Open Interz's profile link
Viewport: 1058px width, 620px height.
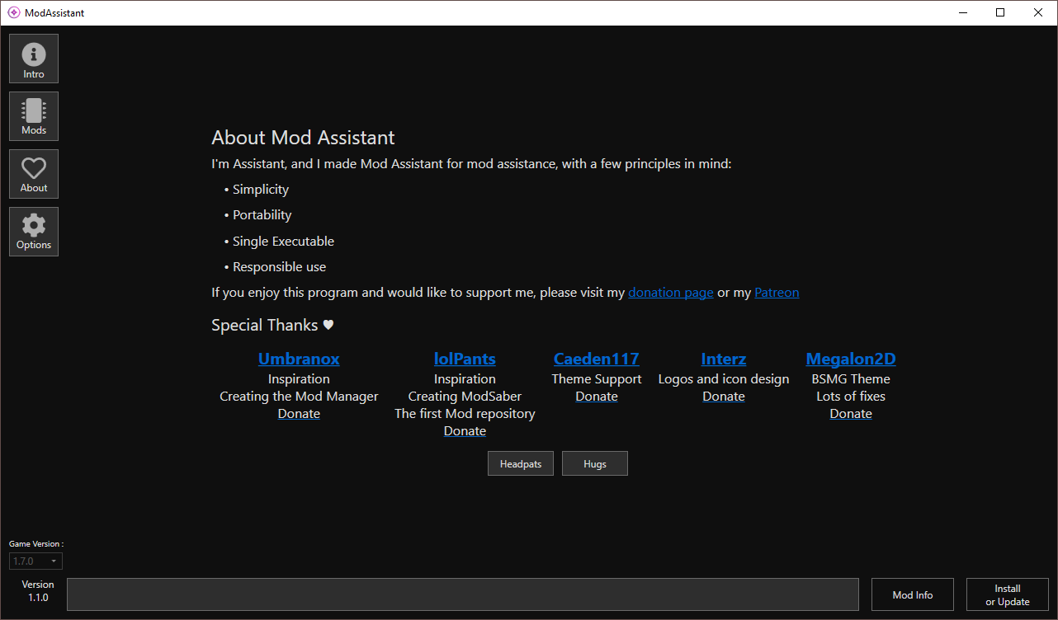[724, 359]
